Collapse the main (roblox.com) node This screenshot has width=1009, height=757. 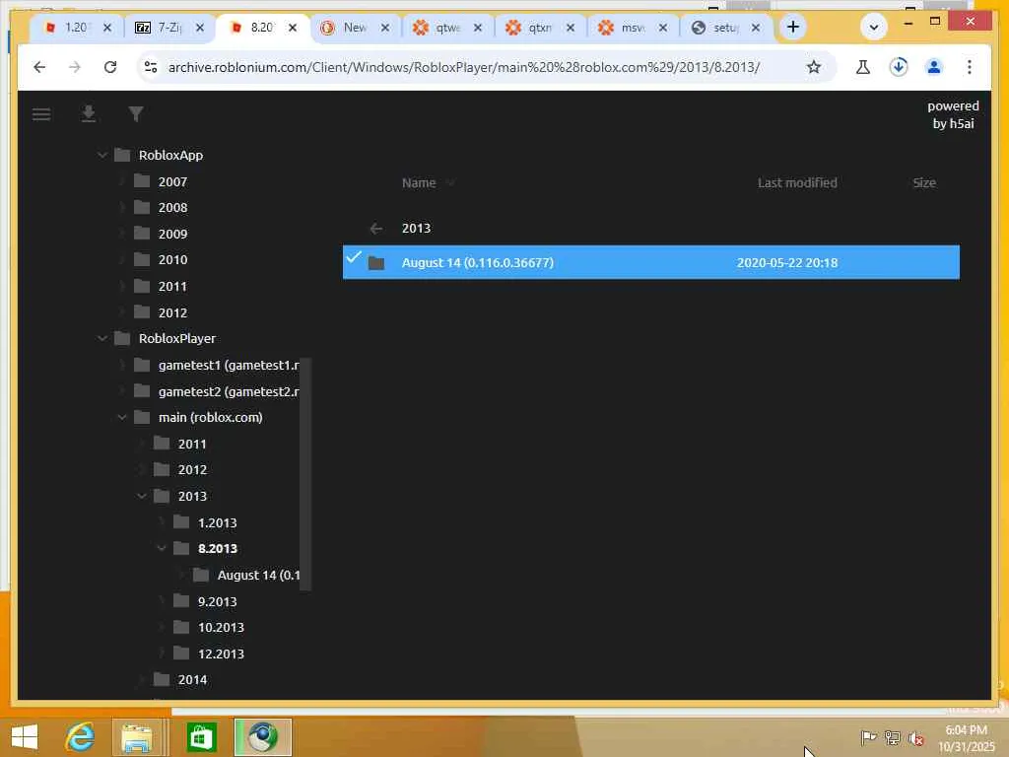pyautogui.click(x=122, y=418)
